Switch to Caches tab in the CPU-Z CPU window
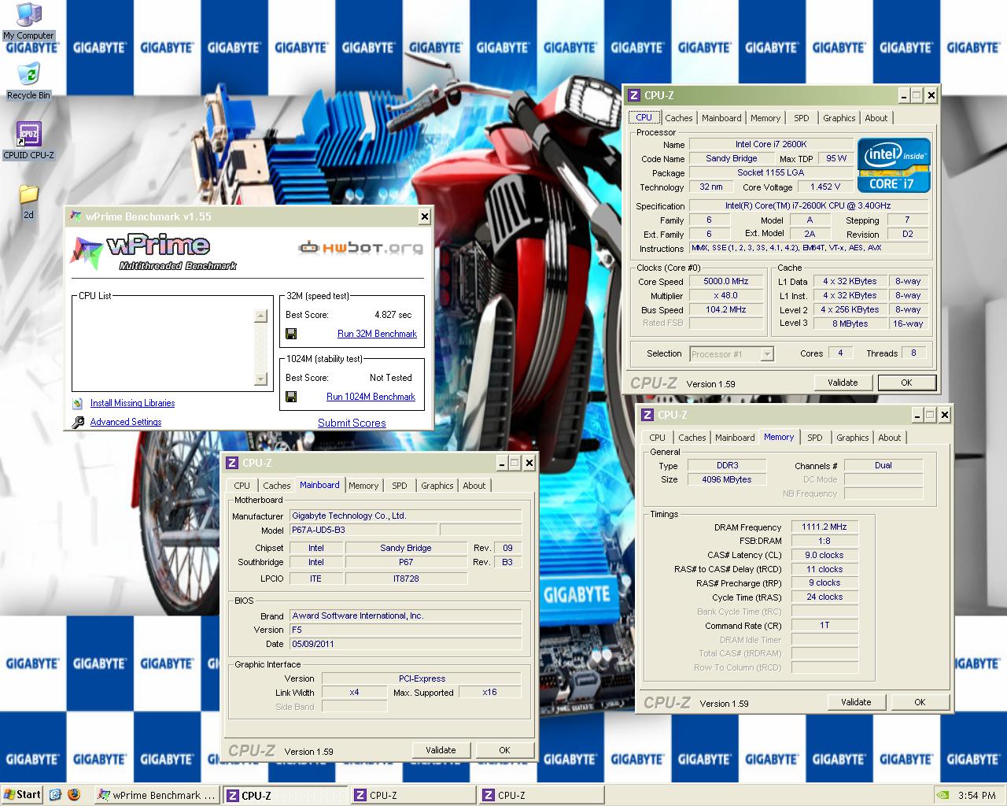This screenshot has width=1007, height=806. pos(679,118)
